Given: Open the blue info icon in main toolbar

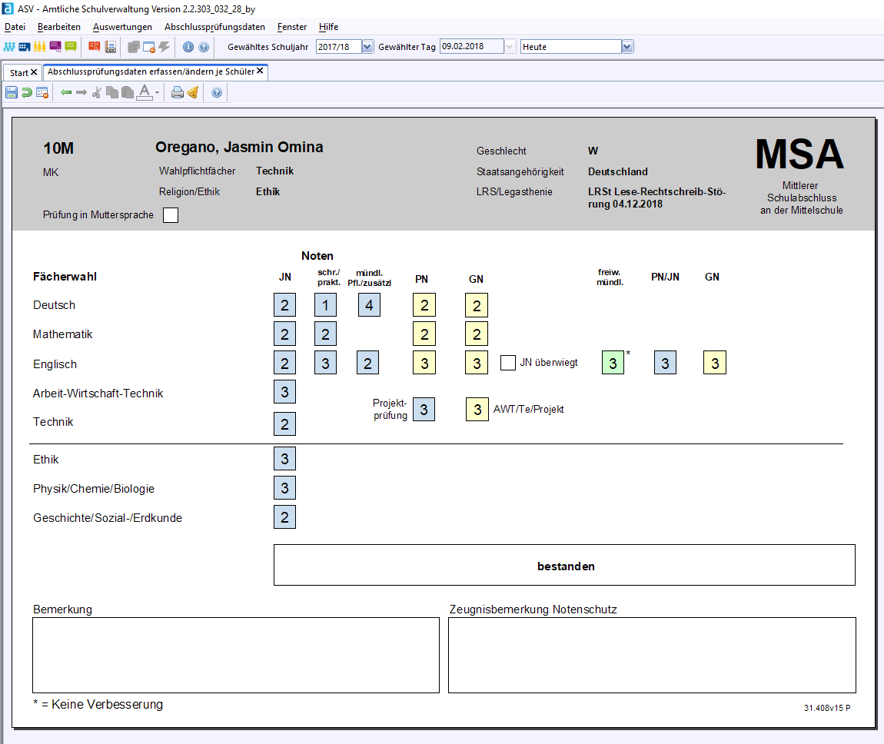Looking at the screenshot, I should tap(188, 47).
